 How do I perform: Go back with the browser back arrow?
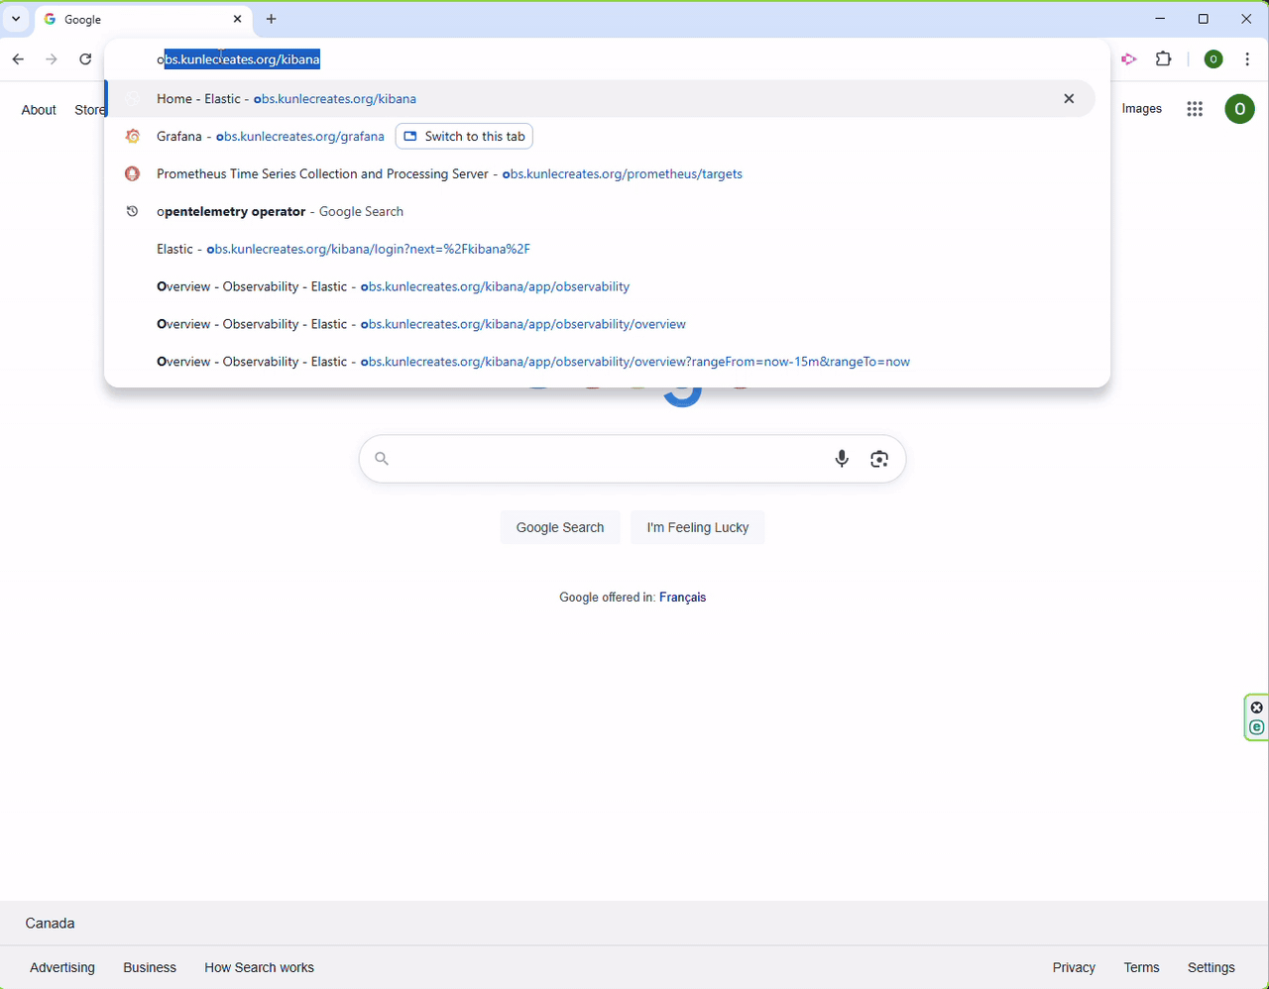point(18,59)
